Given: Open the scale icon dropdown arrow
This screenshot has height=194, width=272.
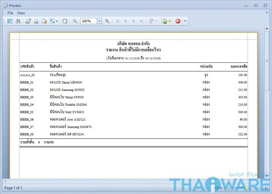Looking at the screenshot, I should pyautogui.click(x=57, y=21).
